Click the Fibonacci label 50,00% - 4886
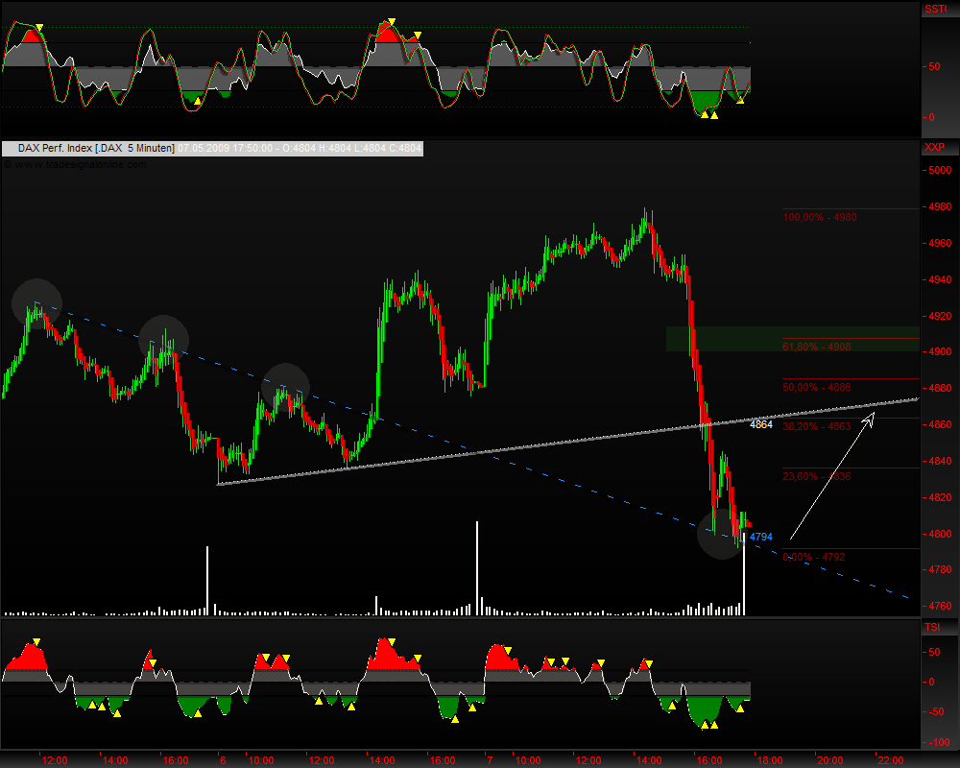960x768 pixels. (817, 387)
